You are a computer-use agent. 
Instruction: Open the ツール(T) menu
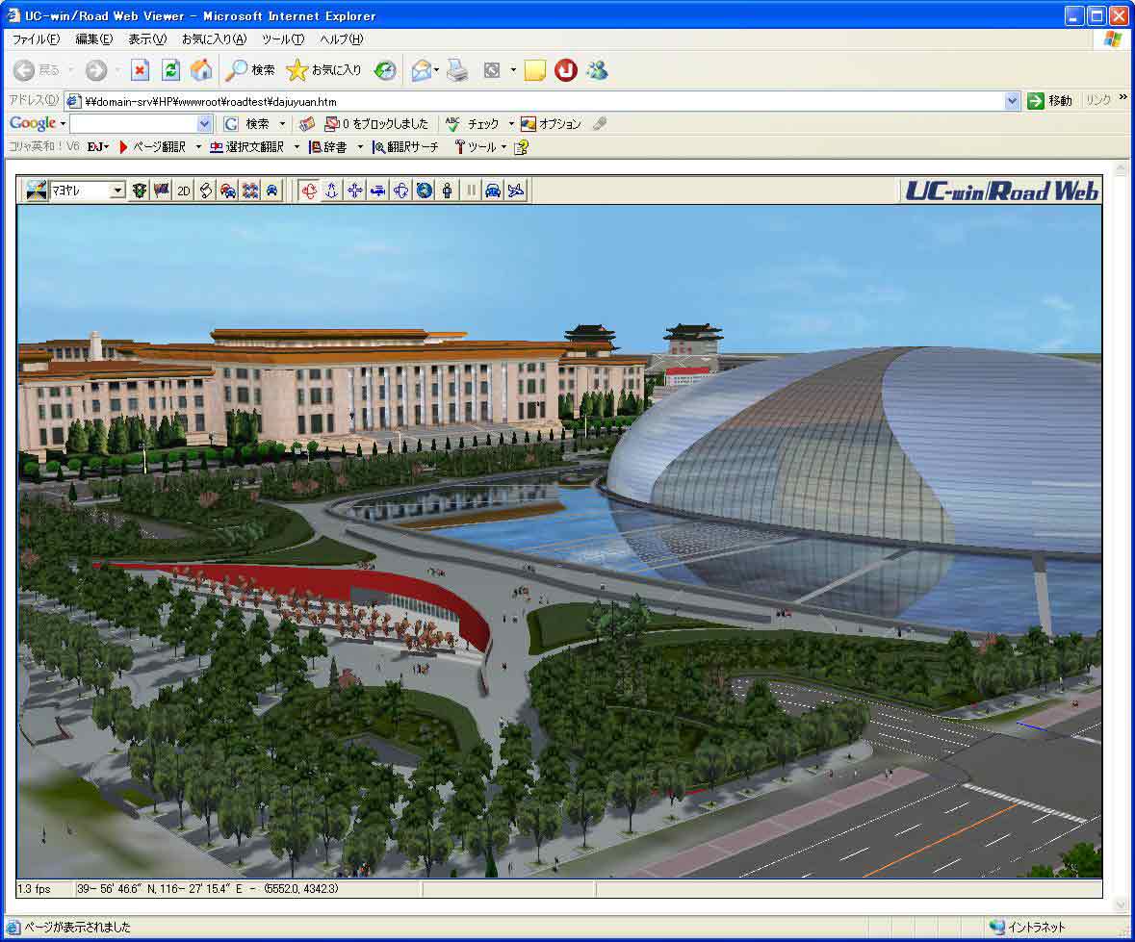point(282,39)
